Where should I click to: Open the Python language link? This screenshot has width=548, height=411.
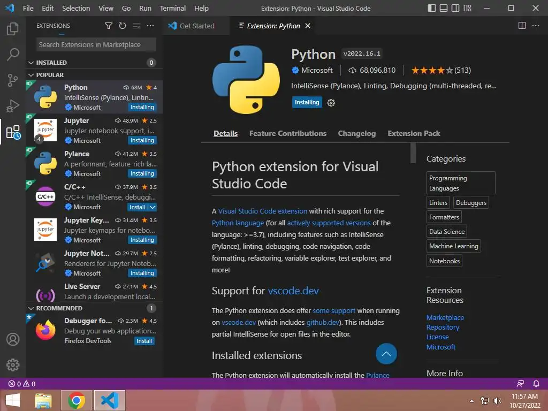coord(238,223)
